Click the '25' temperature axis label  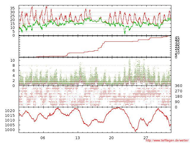click(12, 16)
